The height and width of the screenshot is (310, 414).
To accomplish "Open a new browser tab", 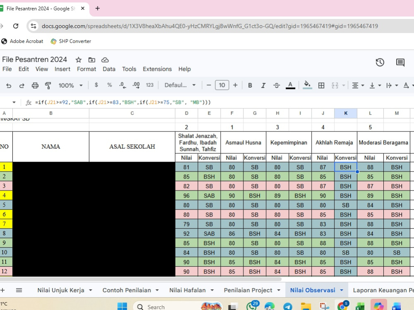I will [97, 8].
